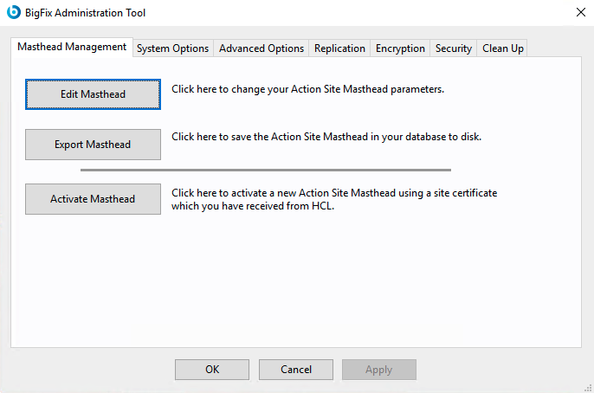Open the Security tab
The image size is (594, 393).
tap(454, 48)
